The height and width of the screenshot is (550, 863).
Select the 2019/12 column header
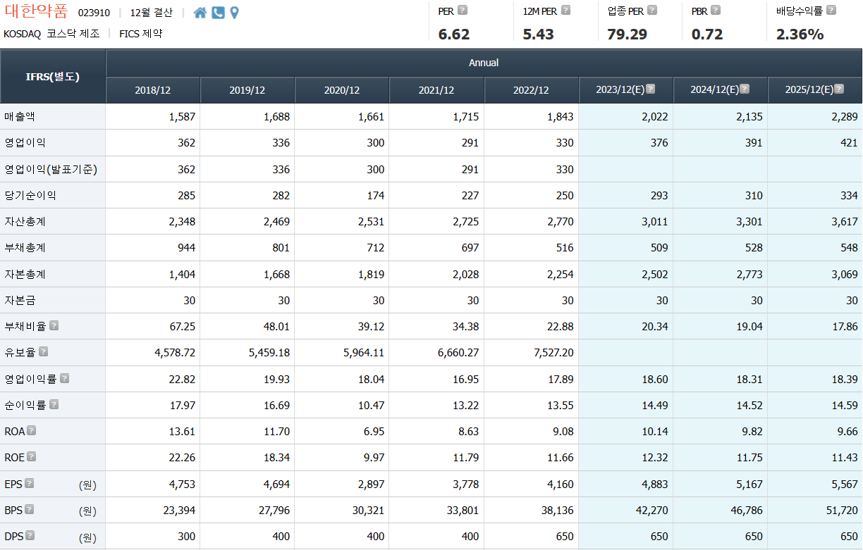[x=247, y=90]
